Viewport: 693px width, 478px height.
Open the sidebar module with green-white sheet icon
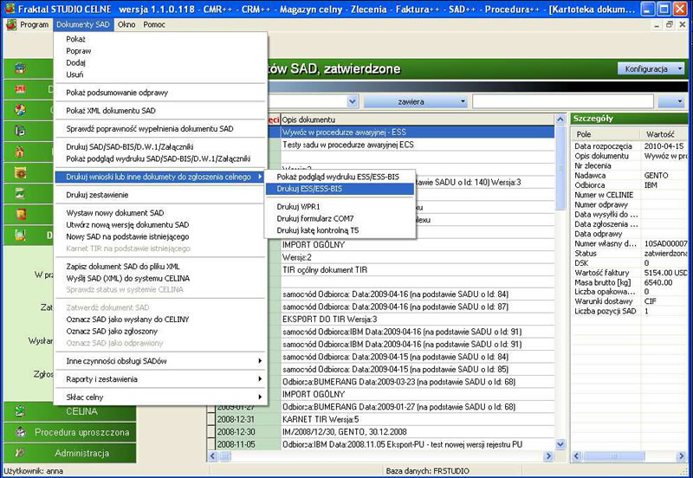[x=20, y=193]
